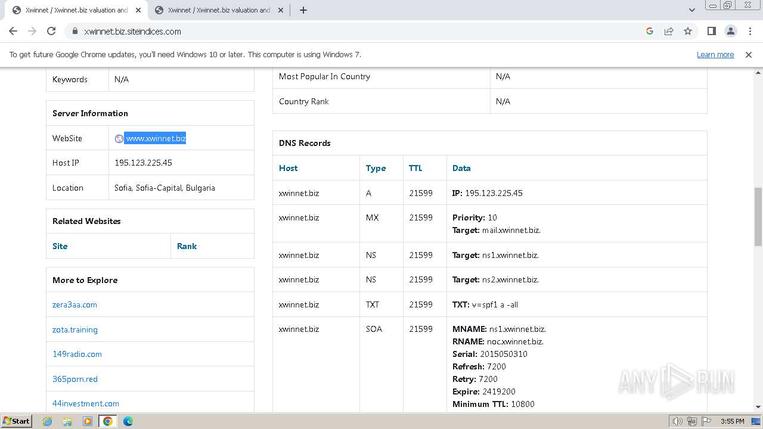This screenshot has height=429, width=763.
Task: Click the page vertical scrollbar thumb
Action: pyautogui.click(x=758, y=216)
